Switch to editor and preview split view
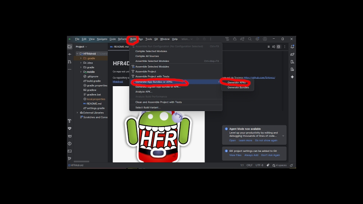 [273, 47]
